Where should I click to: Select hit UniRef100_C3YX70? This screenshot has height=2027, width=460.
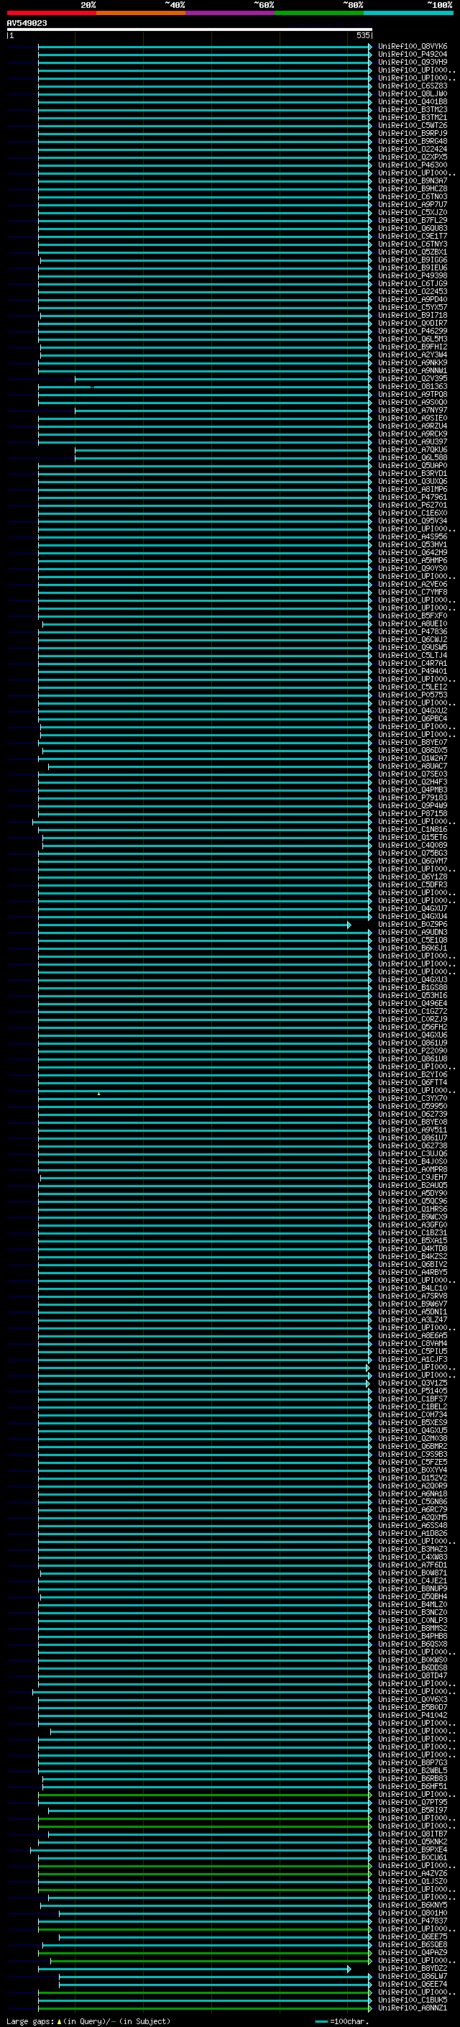(x=412, y=1099)
